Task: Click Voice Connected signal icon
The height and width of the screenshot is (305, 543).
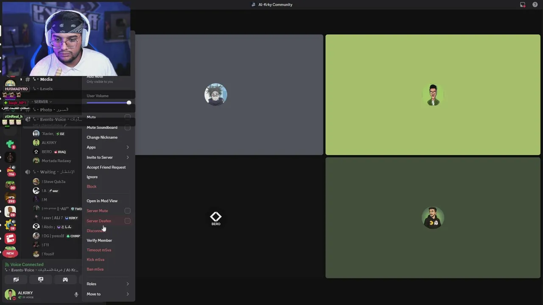Action: pos(7,264)
